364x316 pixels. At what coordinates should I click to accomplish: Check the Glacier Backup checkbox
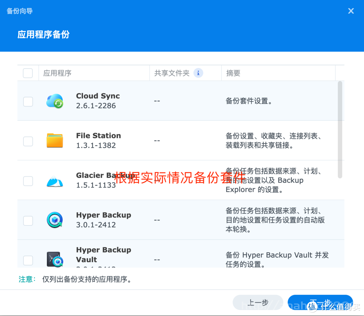tap(28, 181)
